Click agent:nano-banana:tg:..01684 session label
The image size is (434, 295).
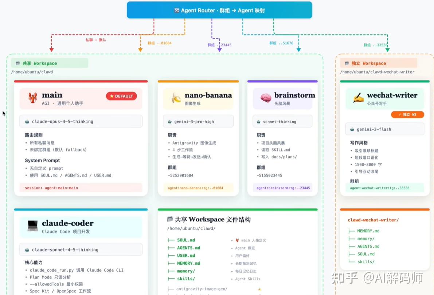(x=195, y=188)
